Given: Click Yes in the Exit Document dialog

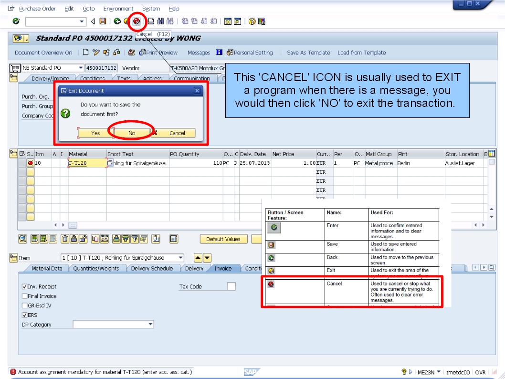Looking at the screenshot, I should (95, 133).
